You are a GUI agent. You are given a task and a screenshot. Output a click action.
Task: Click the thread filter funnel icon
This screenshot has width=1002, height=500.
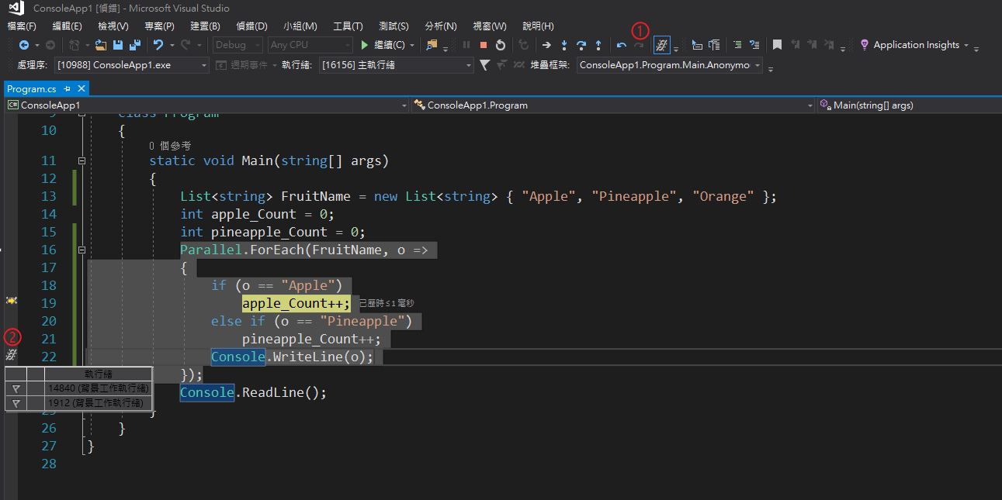[x=485, y=65]
